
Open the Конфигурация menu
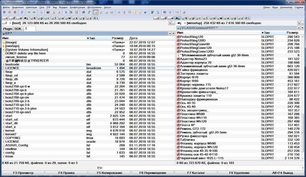pyautogui.click(x=78, y=7)
